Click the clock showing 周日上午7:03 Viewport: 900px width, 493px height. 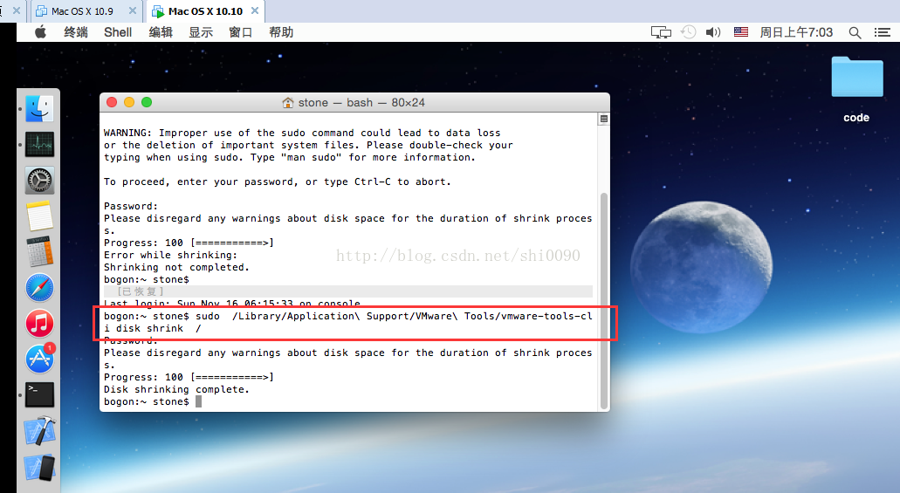pyautogui.click(x=796, y=32)
